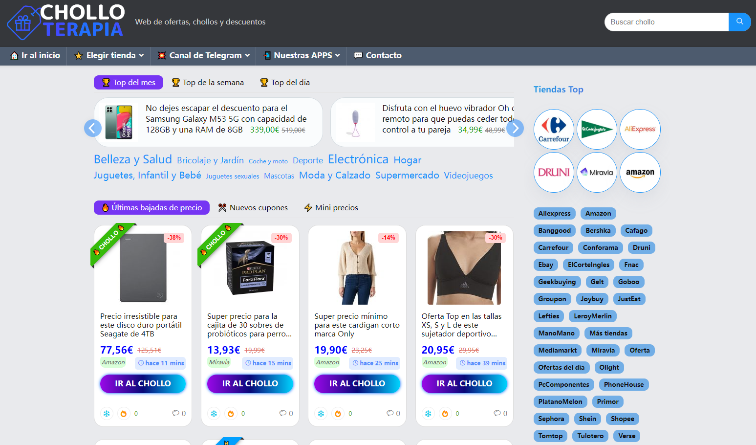Open the AliExpress store logo
Image resolution: width=756 pixels, height=445 pixels.
[x=640, y=129]
